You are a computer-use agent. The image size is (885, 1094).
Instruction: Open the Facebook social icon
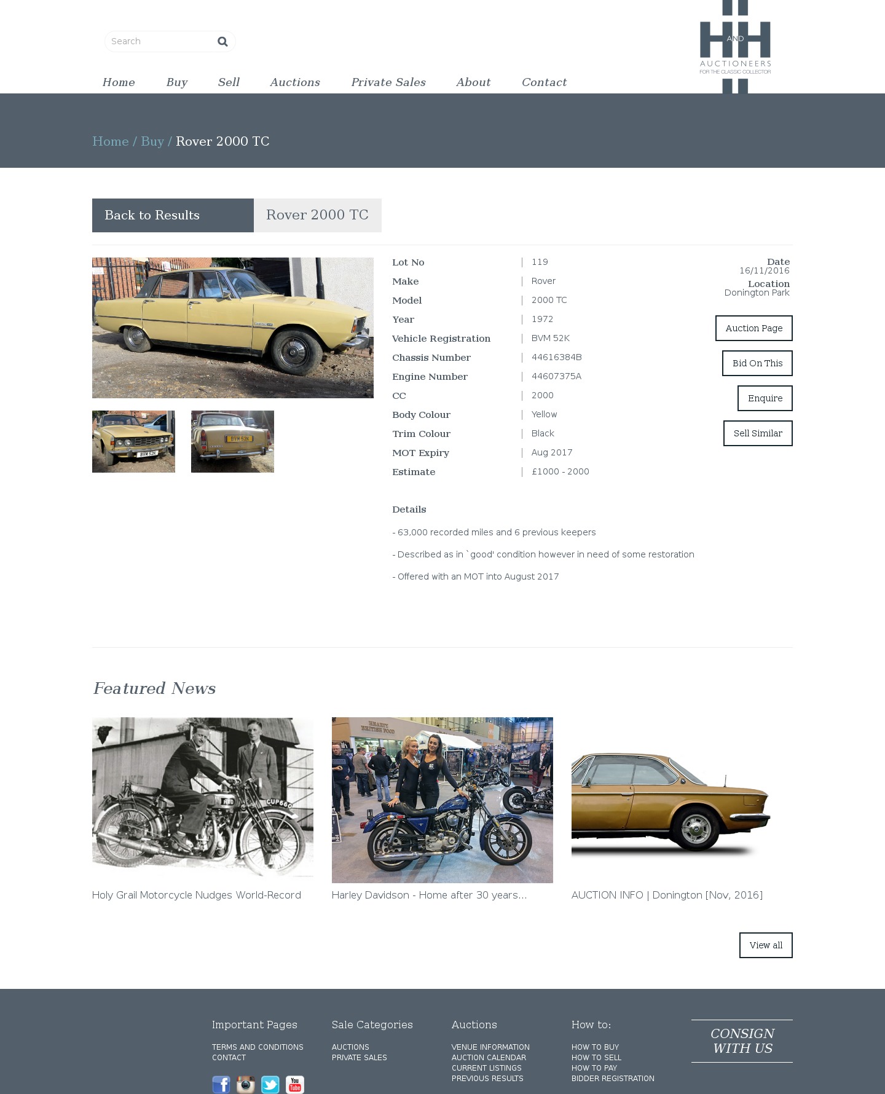(x=221, y=1085)
